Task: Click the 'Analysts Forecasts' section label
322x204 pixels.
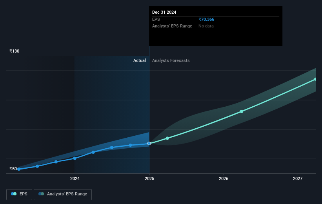Action: pos(171,60)
